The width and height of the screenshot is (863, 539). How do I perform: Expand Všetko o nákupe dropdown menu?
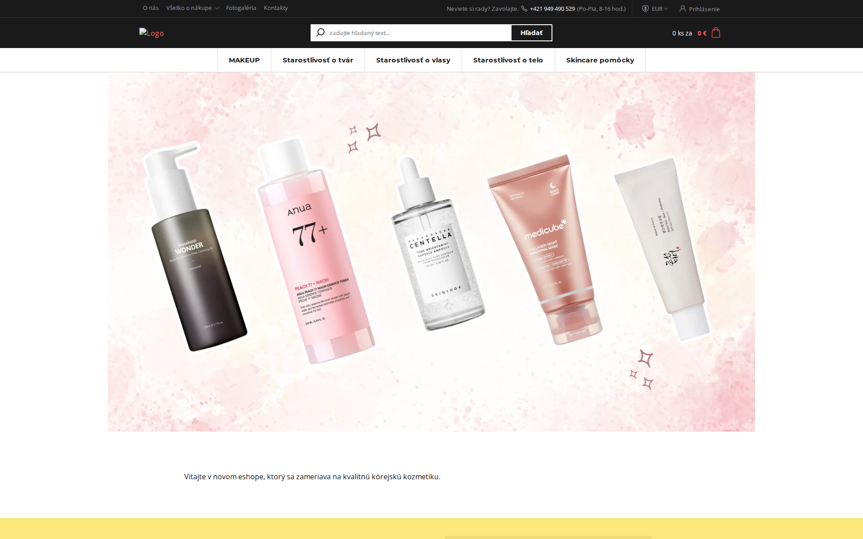click(192, 8)
